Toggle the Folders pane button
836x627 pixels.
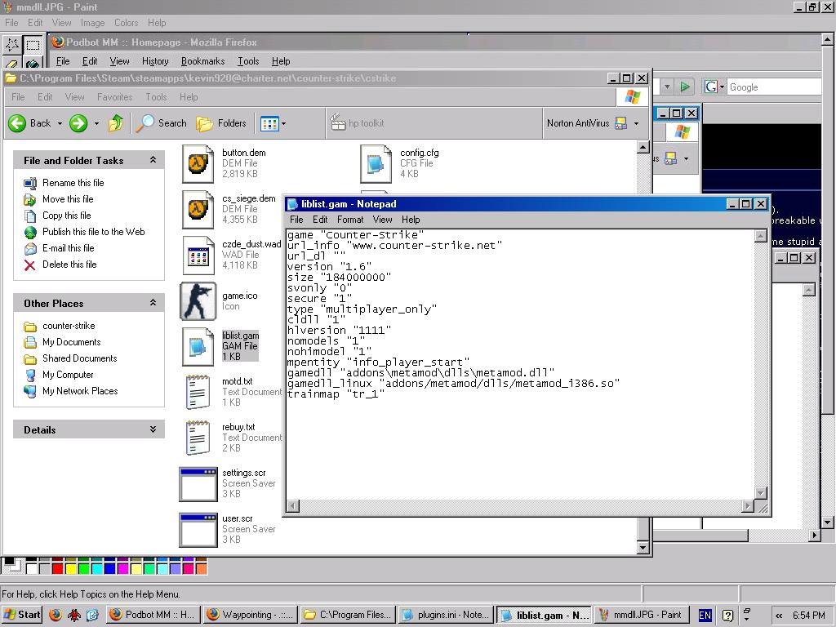[220, 123]
